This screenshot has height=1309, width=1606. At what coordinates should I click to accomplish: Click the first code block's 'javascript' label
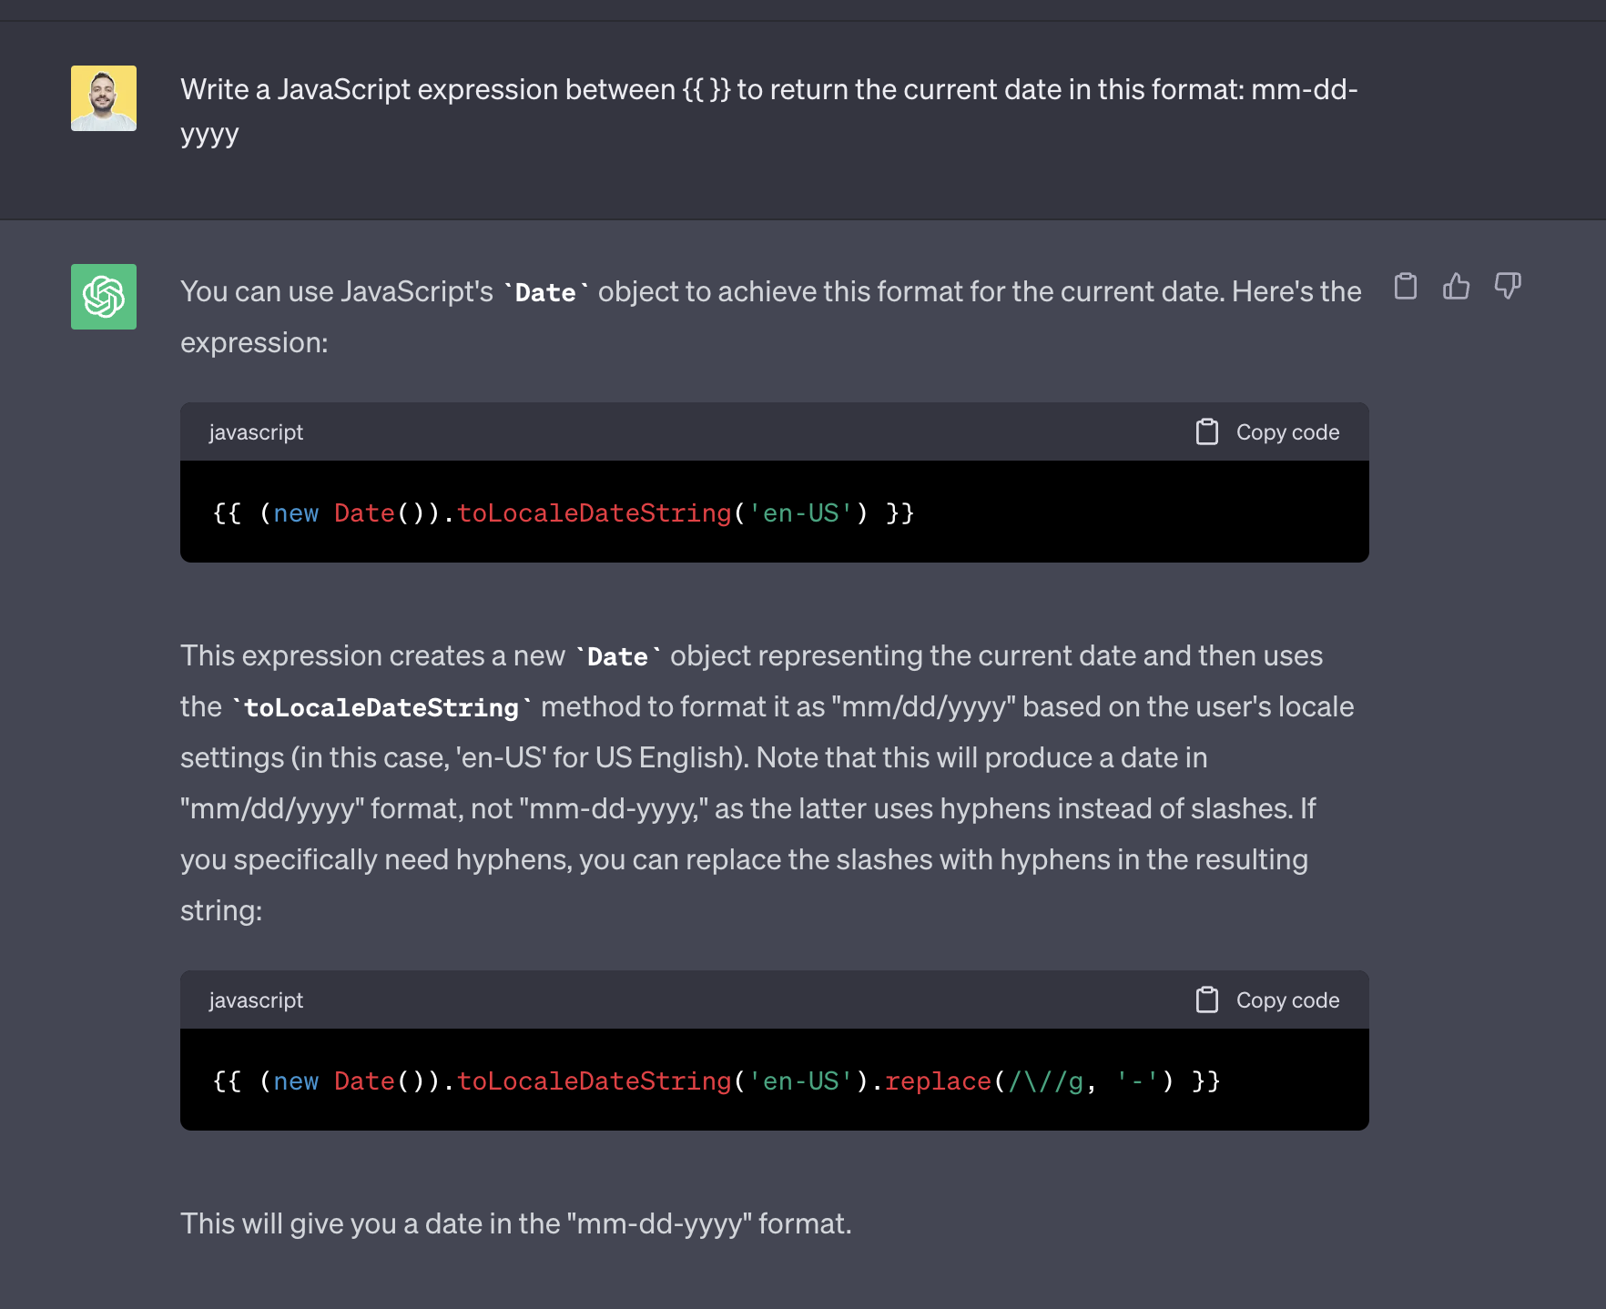256,432
